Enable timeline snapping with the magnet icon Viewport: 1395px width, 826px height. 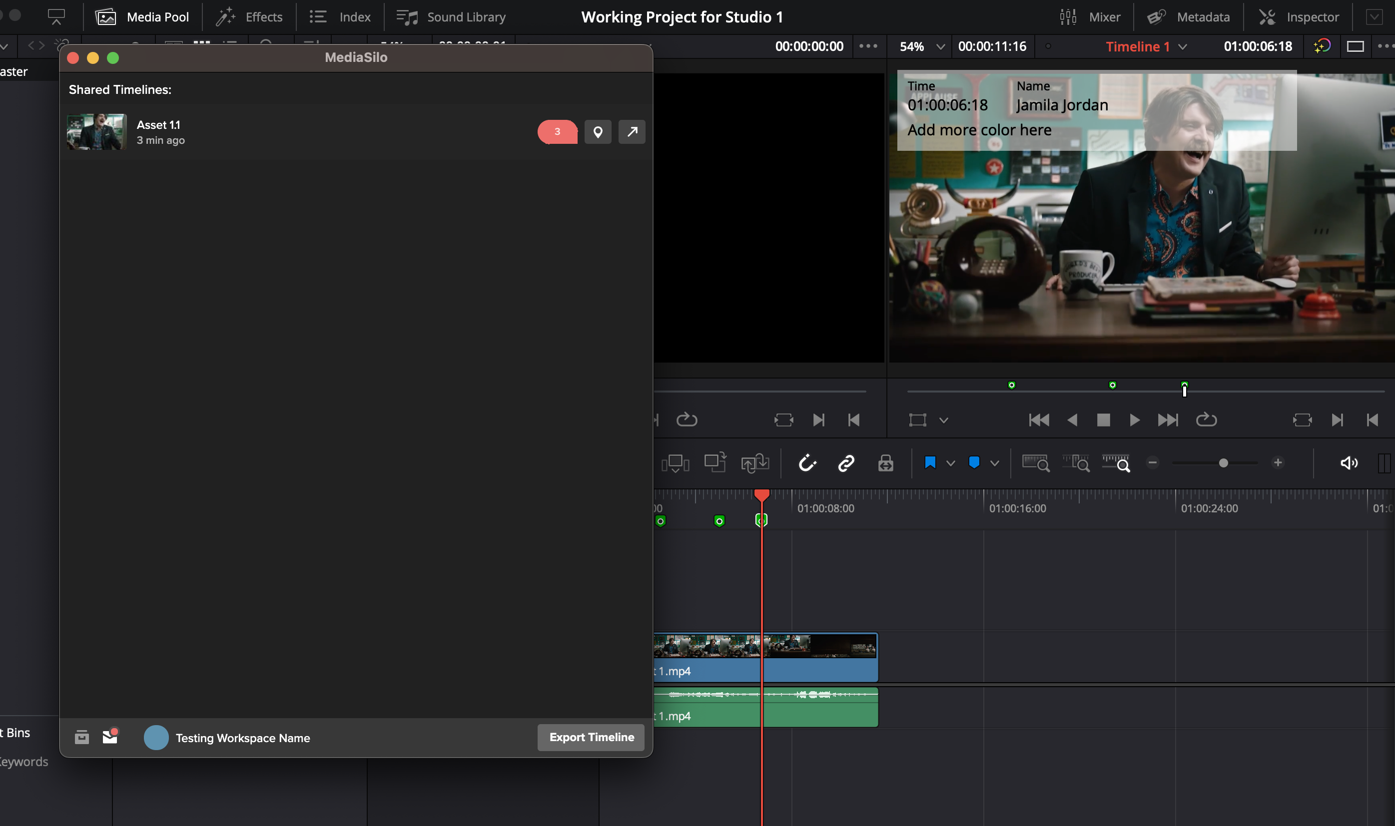click(x=807, y=462)
